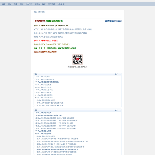
Task: Open 中华人民共和国公司法 in 民商 list
Action: (43, 131)
